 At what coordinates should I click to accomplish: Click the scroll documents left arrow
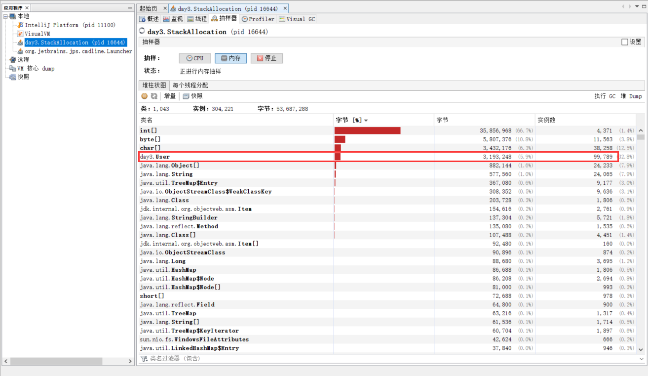[623, 6]
